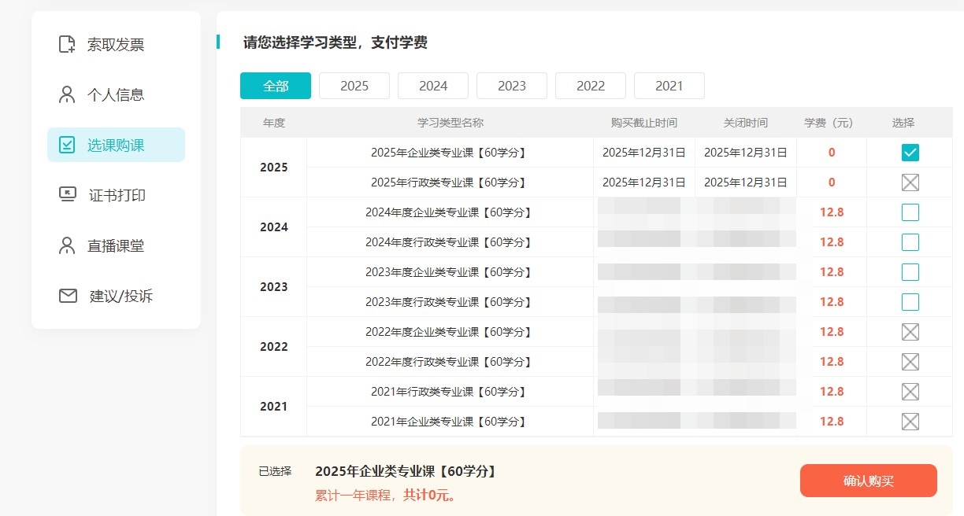Click the 2022年度企业类专业课 course name
The image size is (964, 516).
[449, 332]
